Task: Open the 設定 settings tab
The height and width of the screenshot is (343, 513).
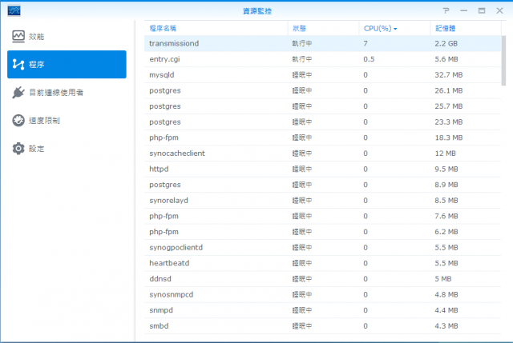Action: 67,149
